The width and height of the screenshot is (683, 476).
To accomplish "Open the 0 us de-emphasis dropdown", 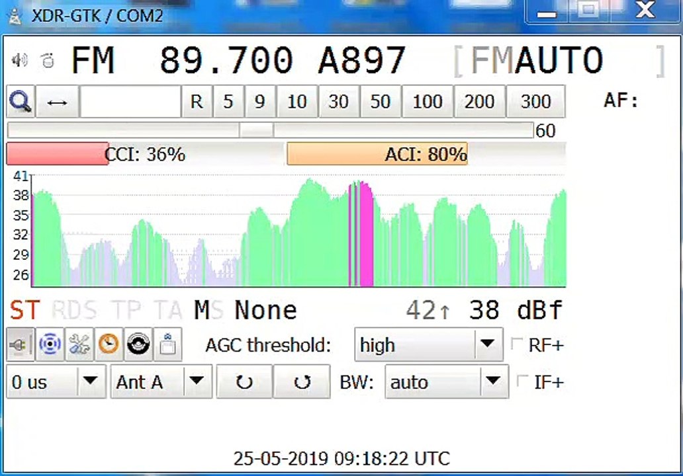I will click(56, 382).
